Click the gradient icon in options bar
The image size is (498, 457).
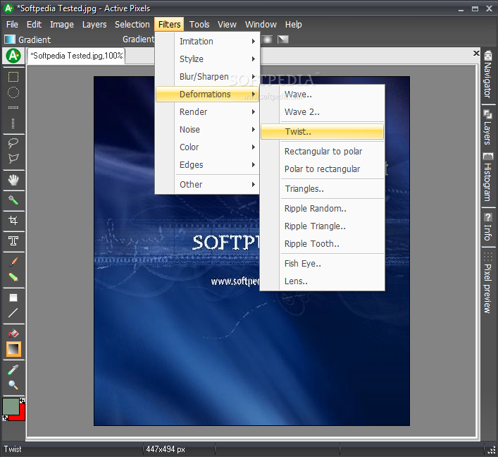10,39
